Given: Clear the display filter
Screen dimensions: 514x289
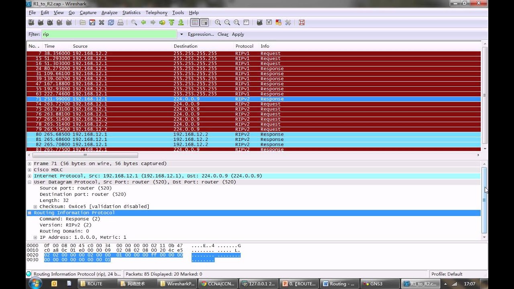Looking at the screenshot, I should 223,35.
